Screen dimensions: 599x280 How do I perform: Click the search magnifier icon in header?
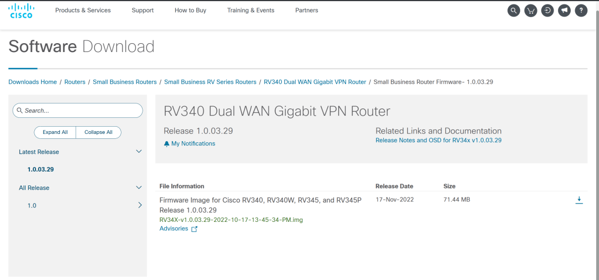tap(514, 11)
